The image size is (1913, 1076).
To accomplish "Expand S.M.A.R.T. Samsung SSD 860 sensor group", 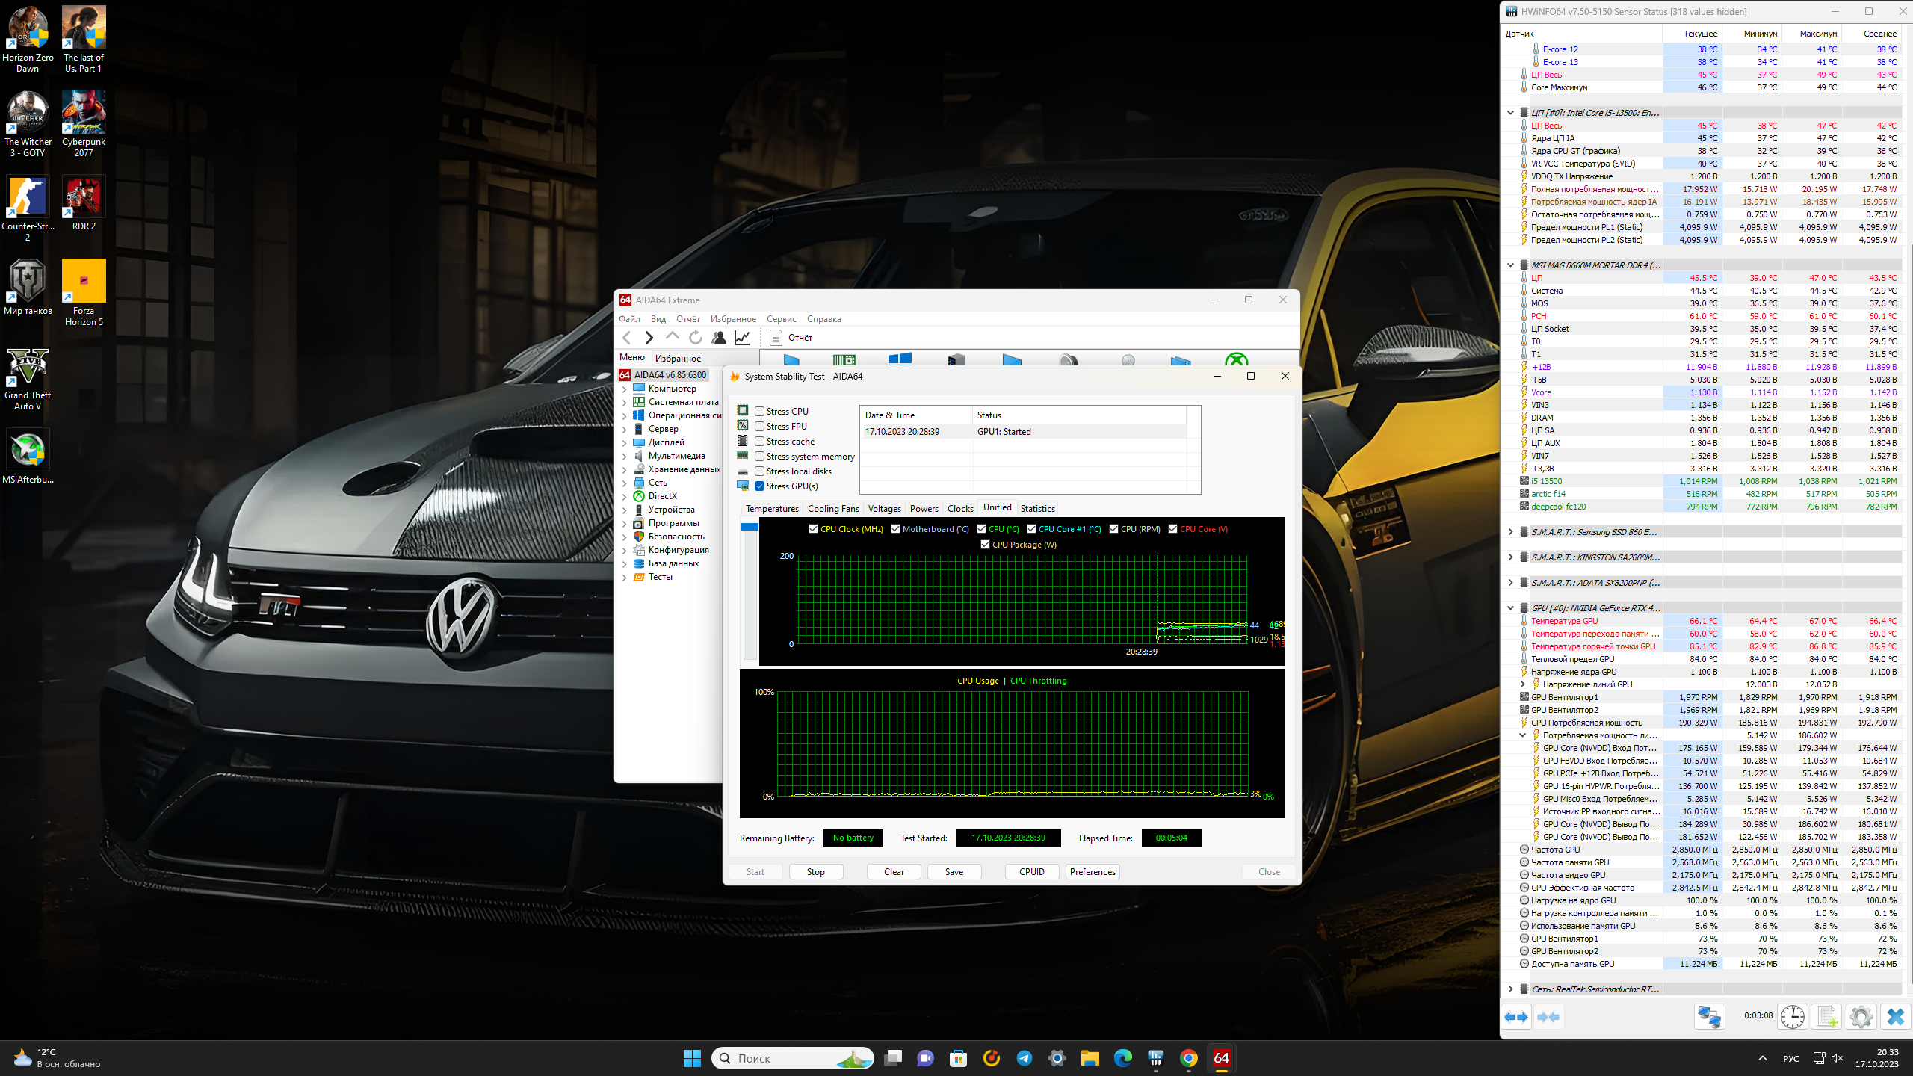I will [1510, 532].
